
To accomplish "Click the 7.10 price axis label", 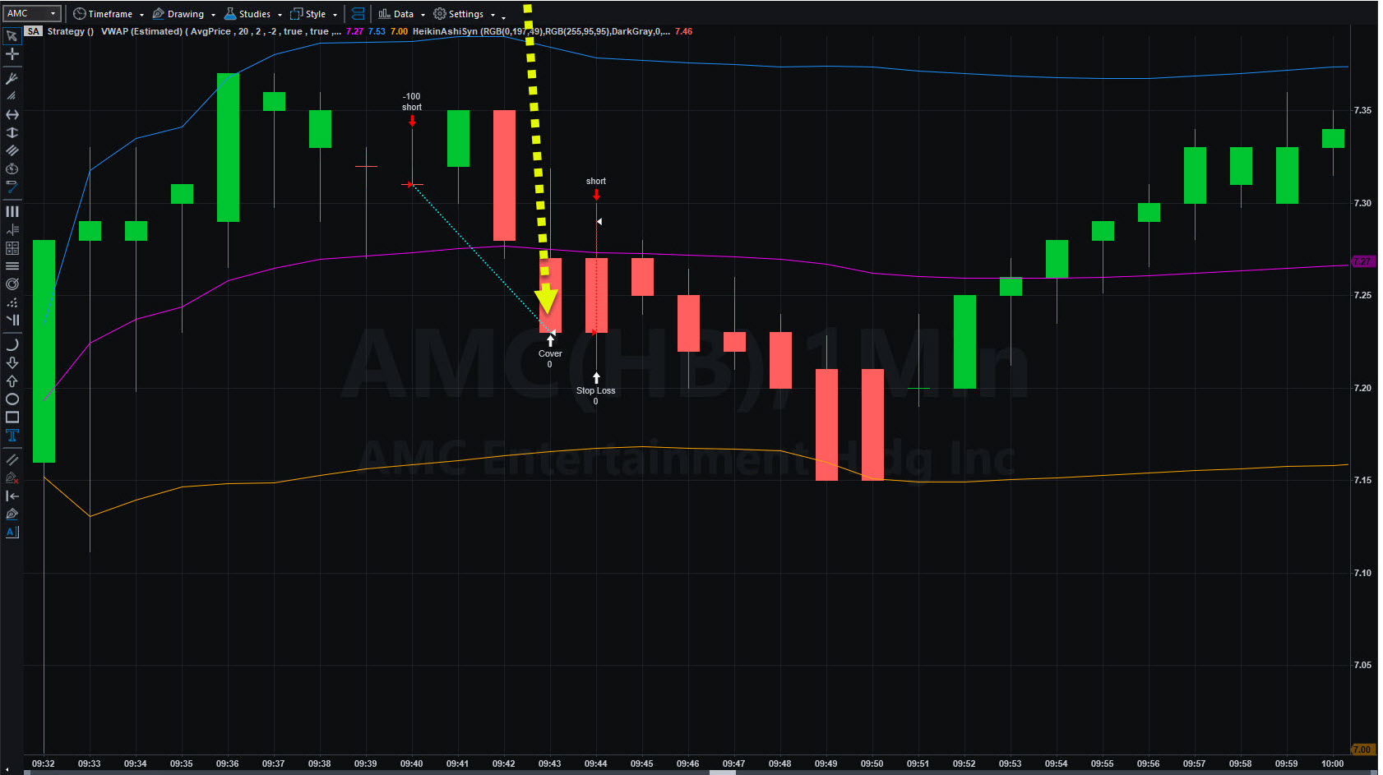I will coord(1362,573).
